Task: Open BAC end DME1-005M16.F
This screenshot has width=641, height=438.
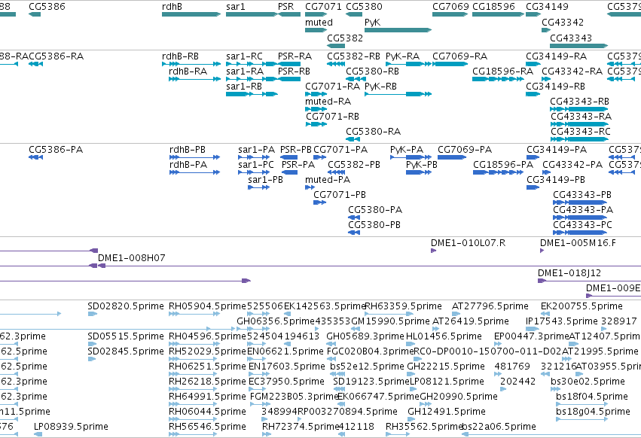Action: click(x=578, y=243)
